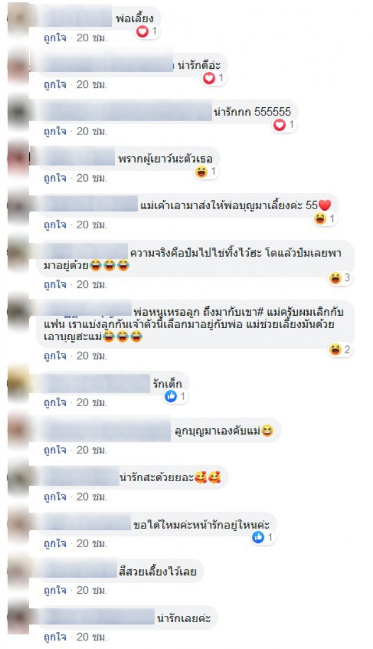Like the พ่อเลี้ยง comment via ถูกใจ

pyautogui.click(x=55, y=38)
